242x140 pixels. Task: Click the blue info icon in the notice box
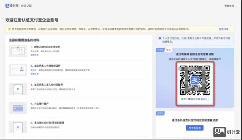point(160,38)
